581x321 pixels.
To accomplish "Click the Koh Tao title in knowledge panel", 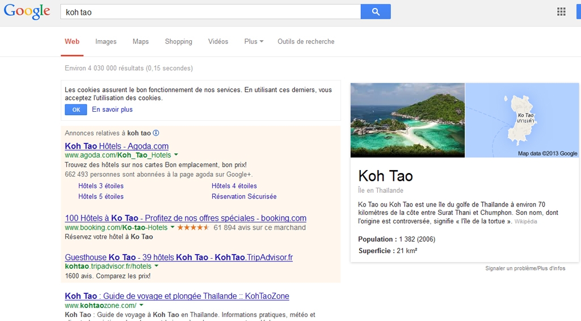I will click(385, 176).
